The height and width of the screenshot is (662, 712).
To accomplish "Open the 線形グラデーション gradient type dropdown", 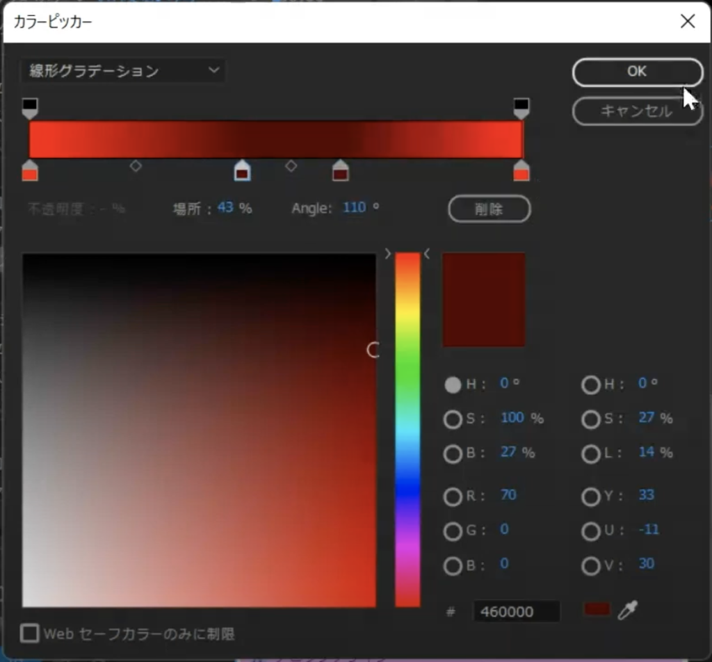I will 123,71.
